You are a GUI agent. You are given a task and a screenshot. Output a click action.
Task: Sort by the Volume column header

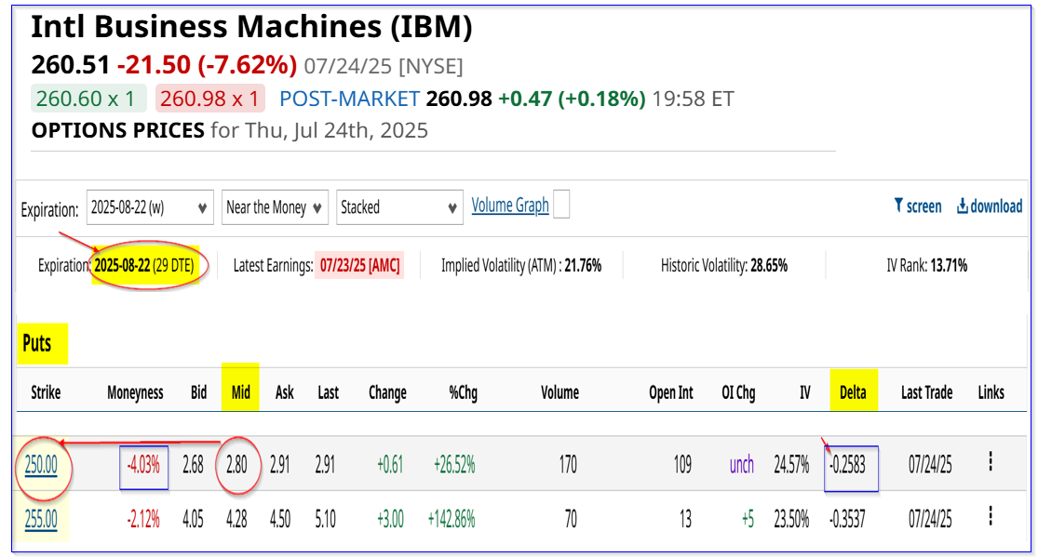coord(560,393)
